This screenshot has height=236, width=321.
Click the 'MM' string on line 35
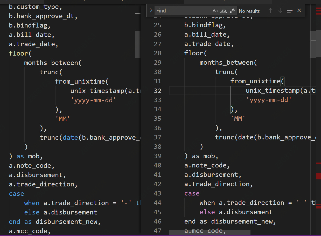tap(238, 119)
